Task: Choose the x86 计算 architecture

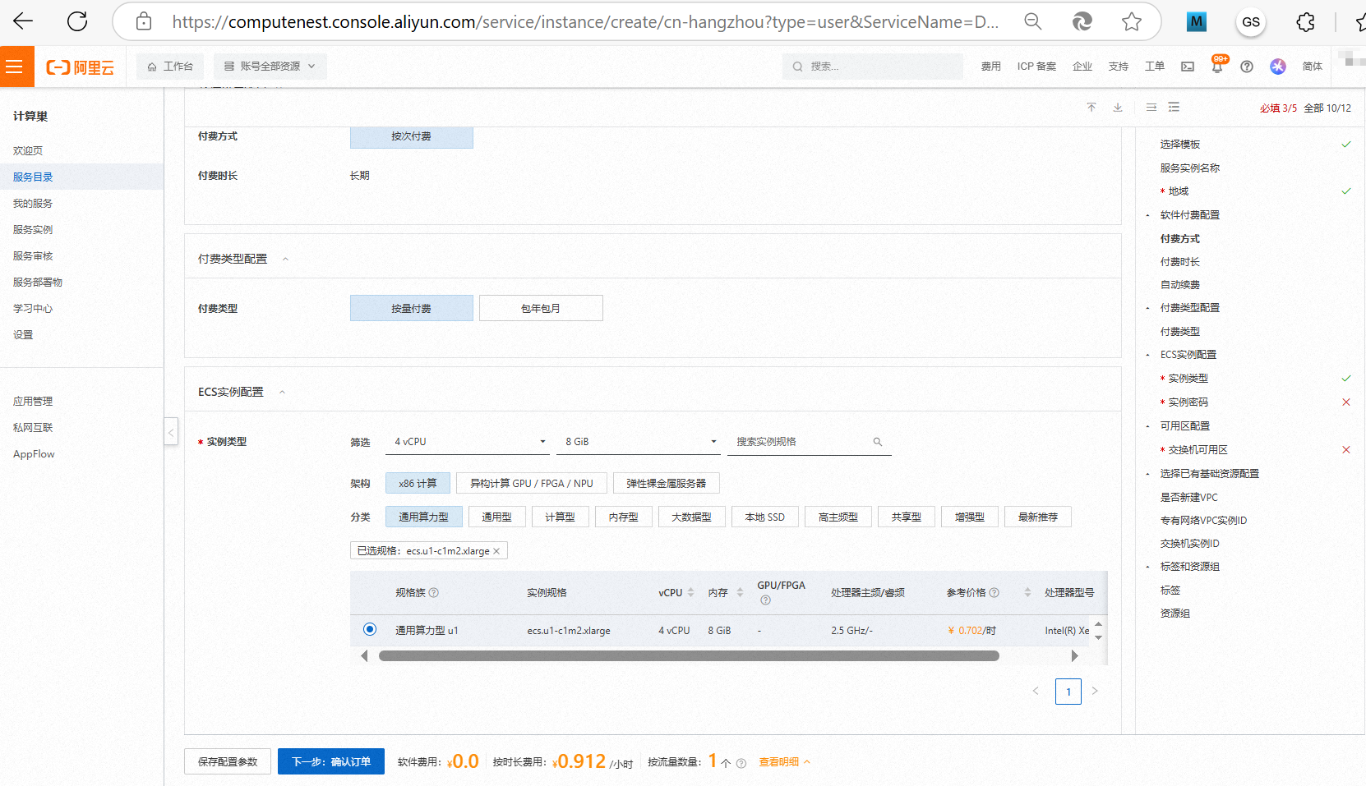Action: (418, 483)
